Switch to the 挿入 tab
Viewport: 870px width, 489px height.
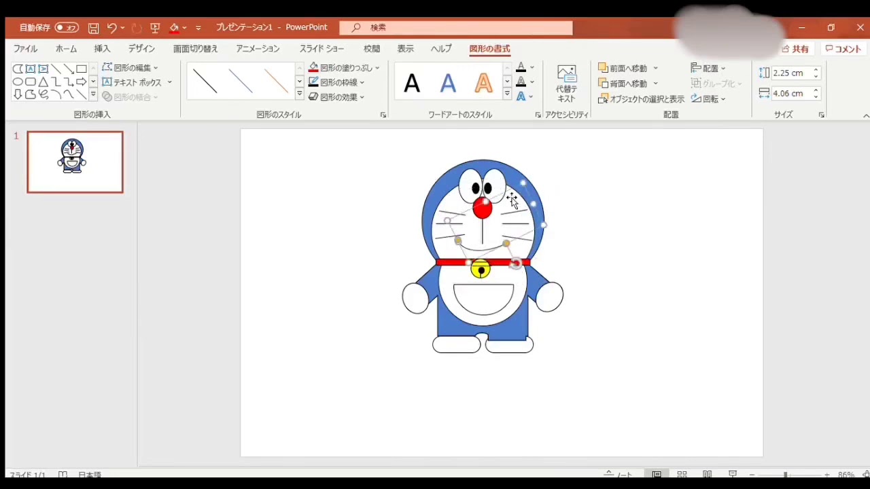click(102, 49)
